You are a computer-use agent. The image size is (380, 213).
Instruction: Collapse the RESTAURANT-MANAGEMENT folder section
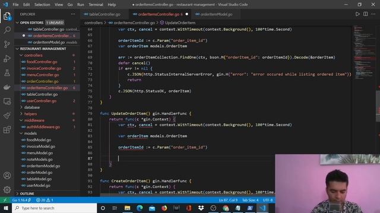(x=17, y=49)
